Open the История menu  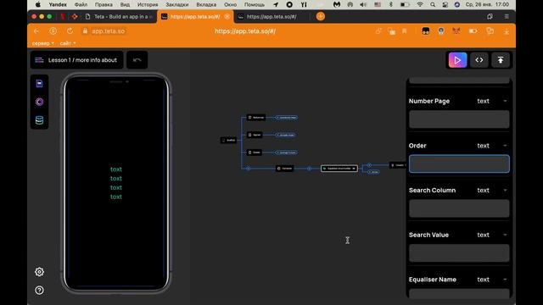click(x=148, y=4)
